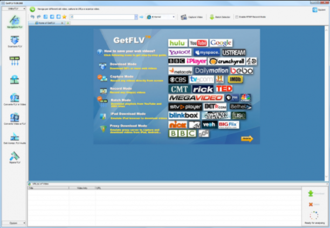Screen dimensions: 330x228
Task: Click the Video Info column header
Action: pyautogui.click(x=82, y=188)
